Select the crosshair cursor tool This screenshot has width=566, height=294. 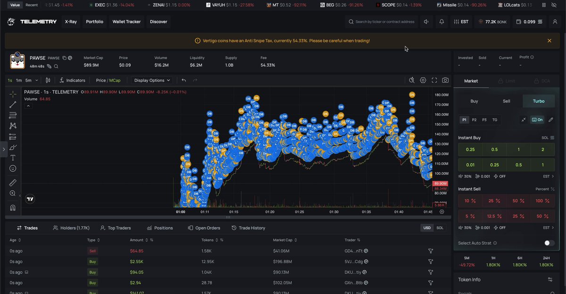point(13,93)
